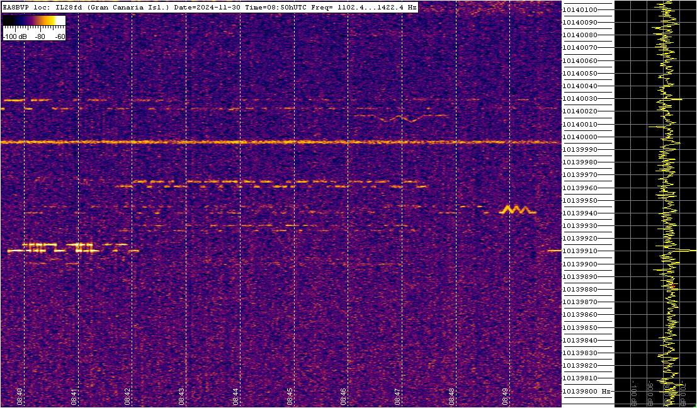Screen dimensions: 697x408
Task: Click the 08:49 time marker label
Action: click(506, 395)
